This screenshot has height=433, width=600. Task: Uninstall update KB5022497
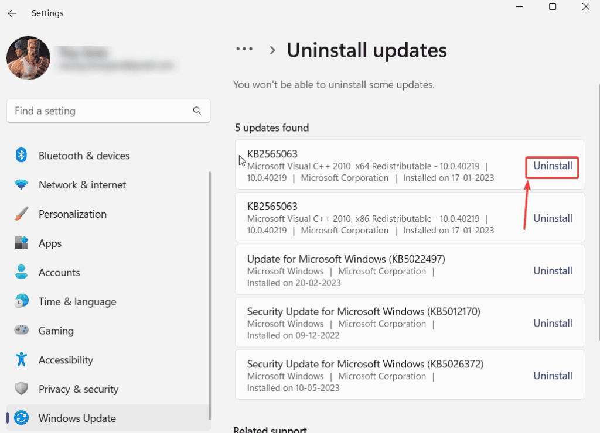553,271
